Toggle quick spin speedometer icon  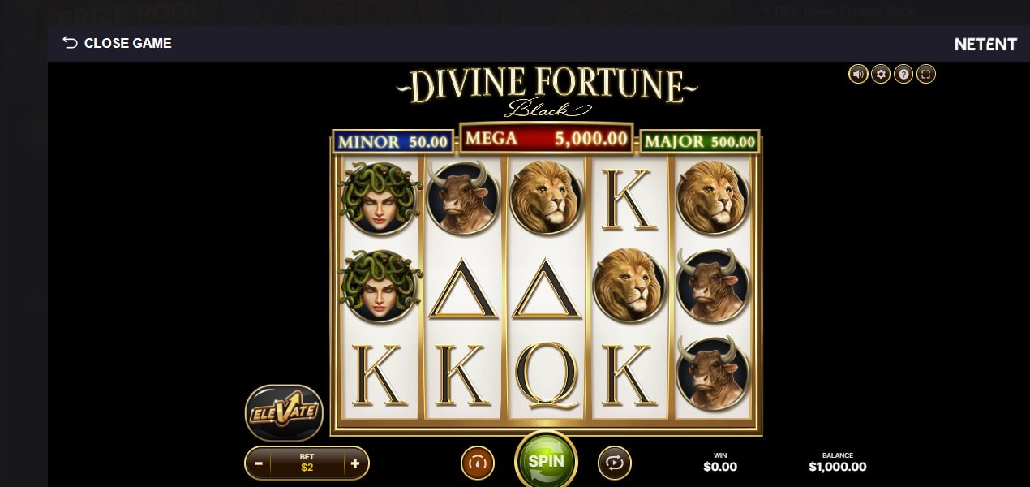478,463
